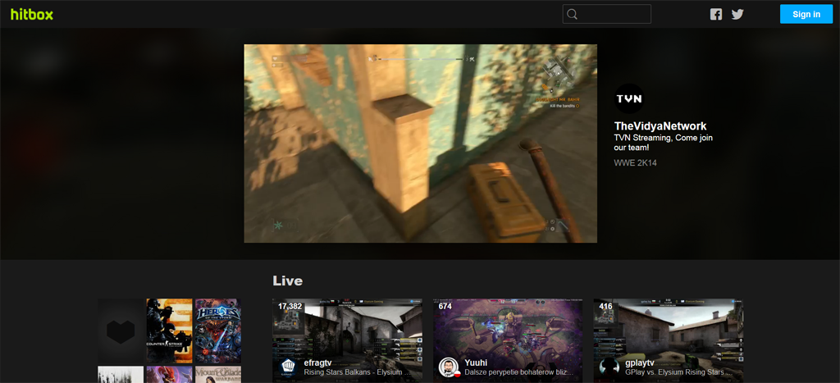The width and height of the screenshot is (840, 383).
Task: Open the Twitter page icon
Action: point(737,15)
